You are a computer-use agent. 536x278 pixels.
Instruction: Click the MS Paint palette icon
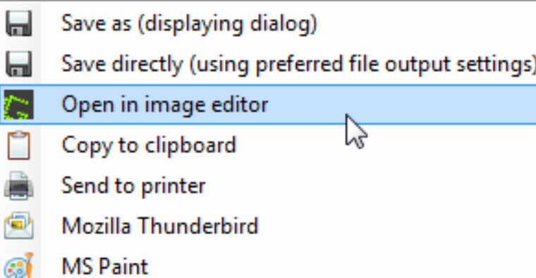pyautogui.click(x=19, y=265)
